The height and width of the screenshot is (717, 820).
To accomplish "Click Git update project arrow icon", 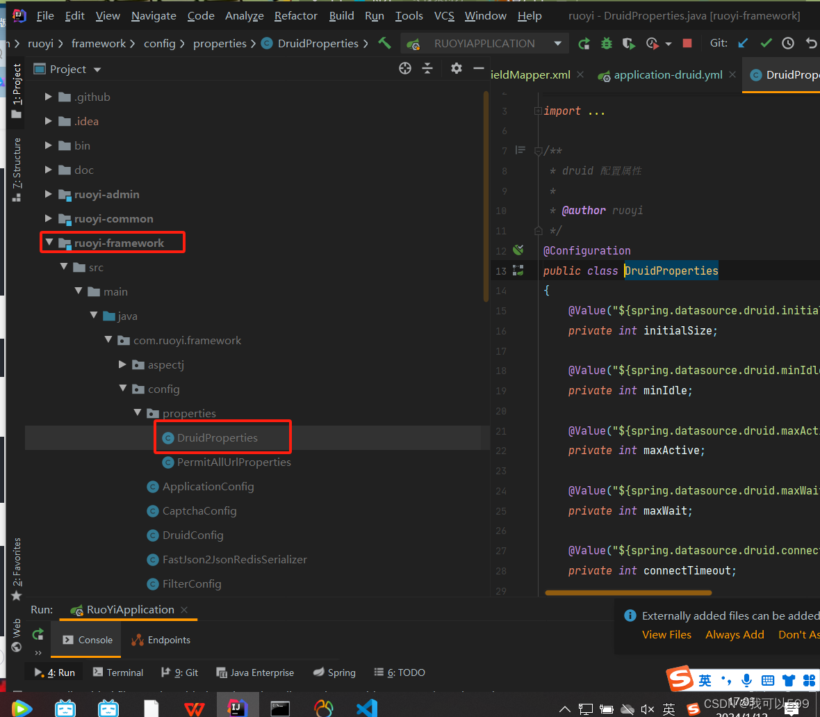I will click(743, 43).
